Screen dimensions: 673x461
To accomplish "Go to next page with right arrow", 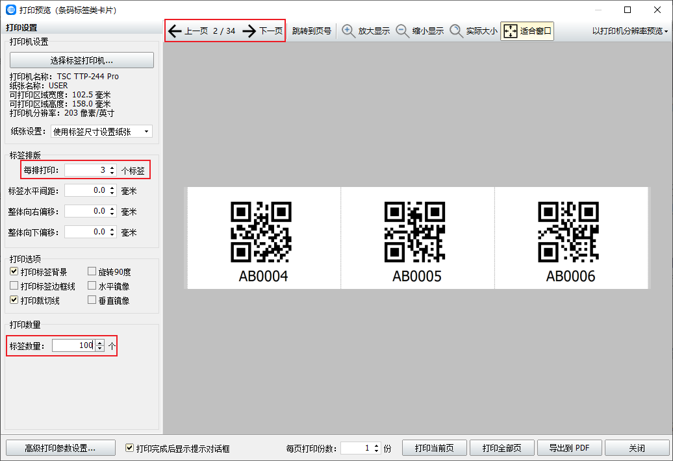I will click(249, 31).
